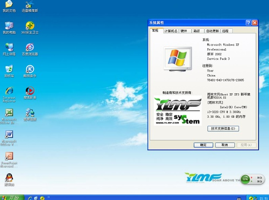The image size is (269, 200).
Task: Close the System Properties dialog
Action: tap(255, 23)
